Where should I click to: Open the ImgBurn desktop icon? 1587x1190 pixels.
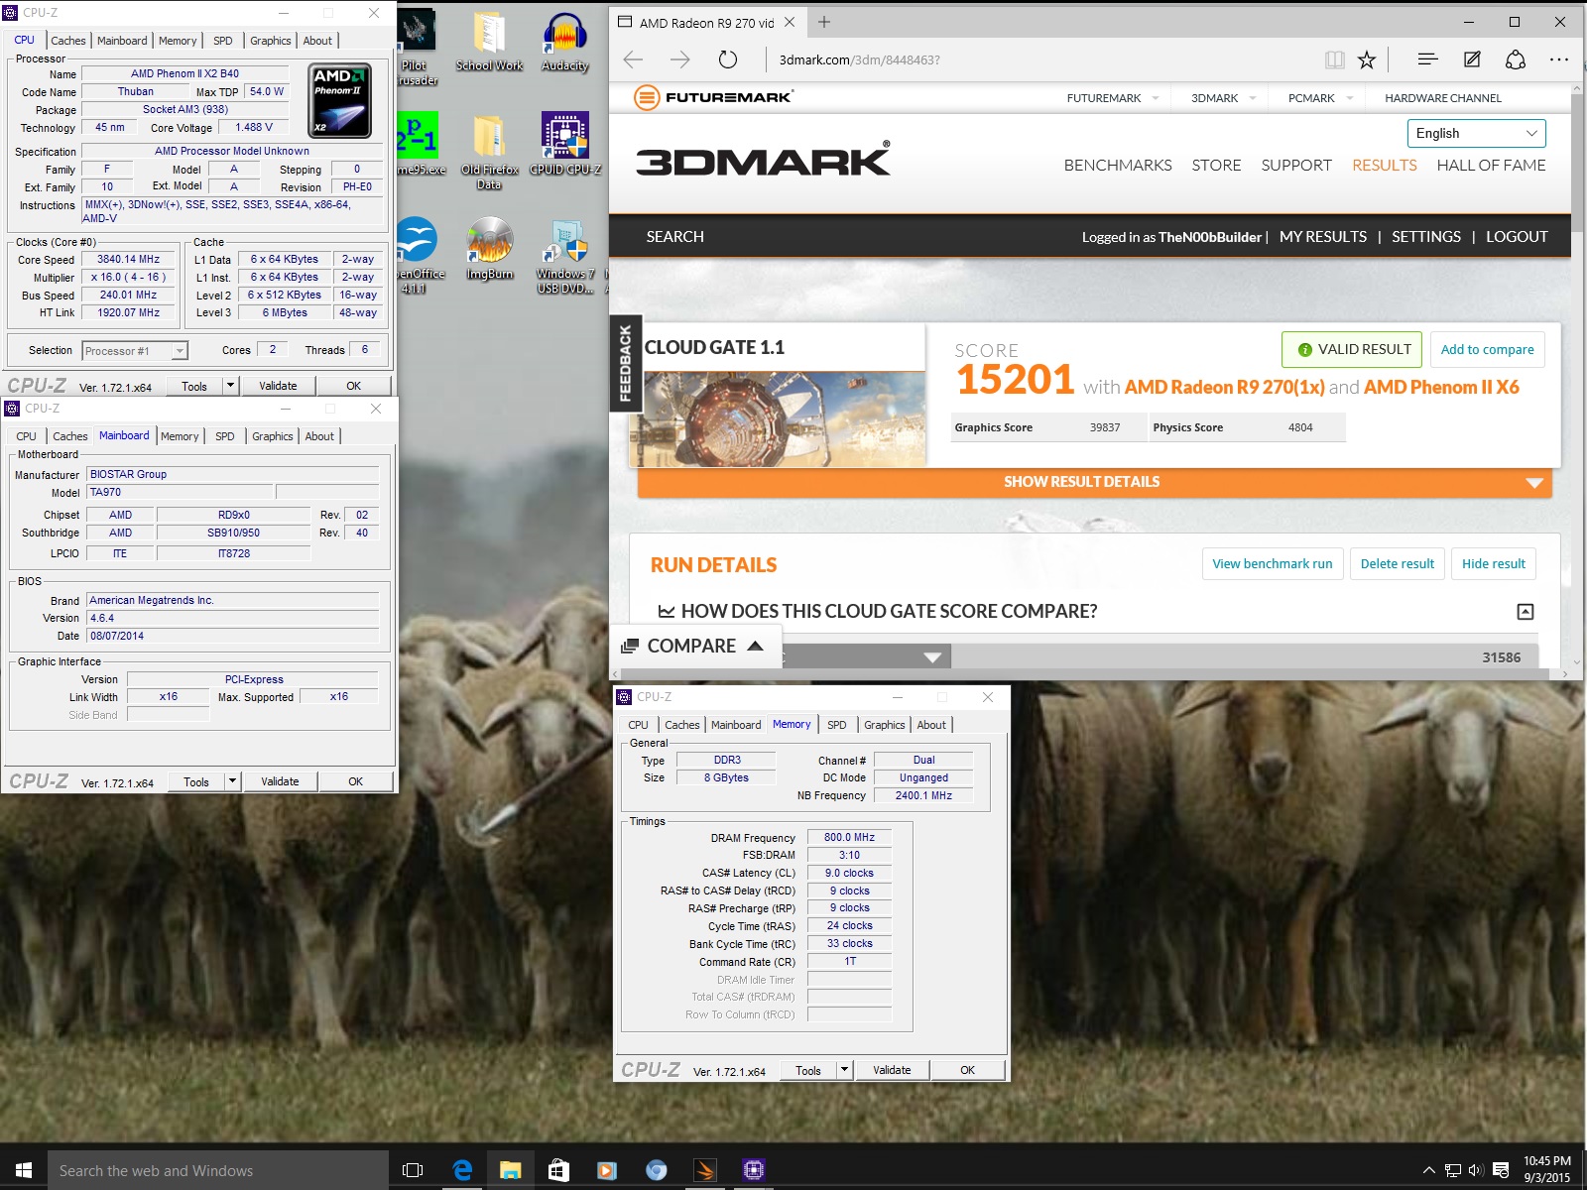489,250
